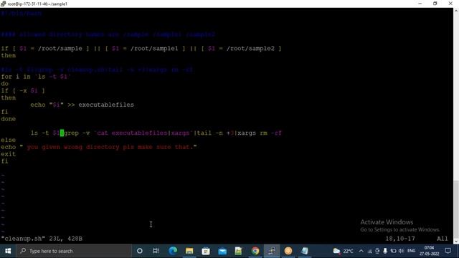Open the notebook app taskbar icon

click(304, 251)
